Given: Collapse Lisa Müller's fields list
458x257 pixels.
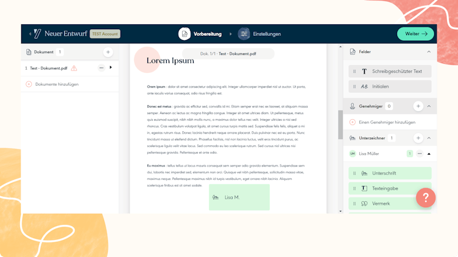Looking at the screenshot, I should pyautogui.click(x=429, y=154).
